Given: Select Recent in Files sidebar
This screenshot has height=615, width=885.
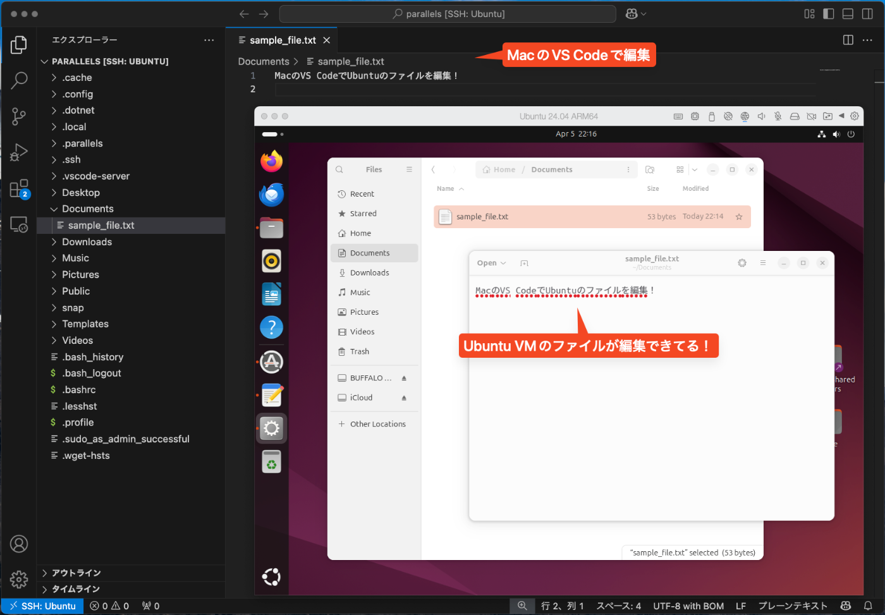Looking at the screenshot, I should coord(374,194).
